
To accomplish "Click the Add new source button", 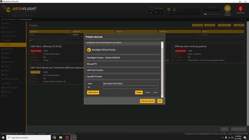I will (147, 101).
